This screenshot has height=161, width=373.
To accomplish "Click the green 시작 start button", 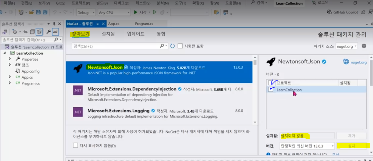I will pyautogui.click(x=140, y=13).
